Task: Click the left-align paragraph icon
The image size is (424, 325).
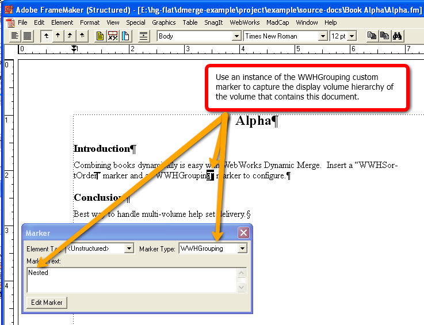Action: (x=16, y=36)
